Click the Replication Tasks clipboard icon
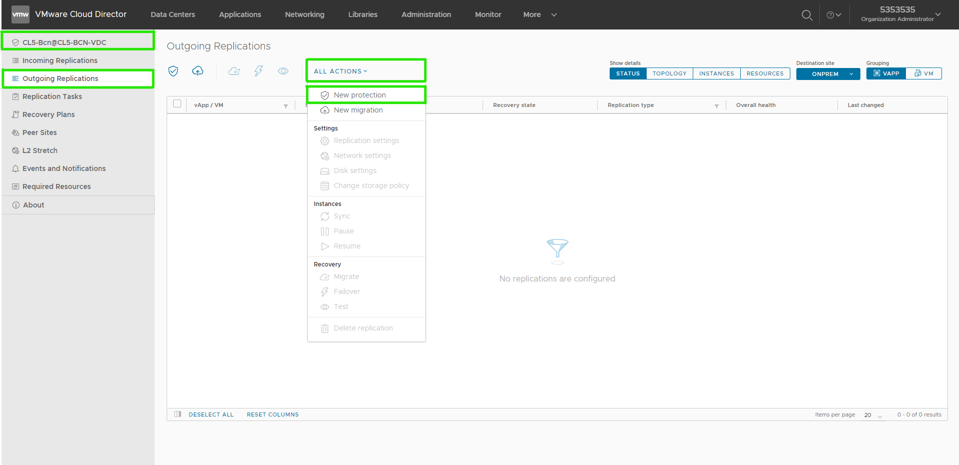 click(16, 96)
